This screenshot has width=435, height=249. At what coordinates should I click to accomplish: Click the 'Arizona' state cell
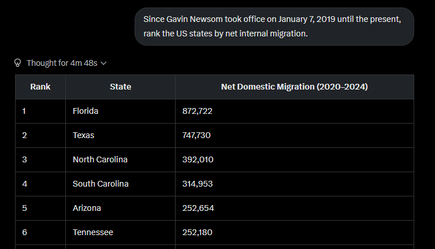click(x=120, y=208)
